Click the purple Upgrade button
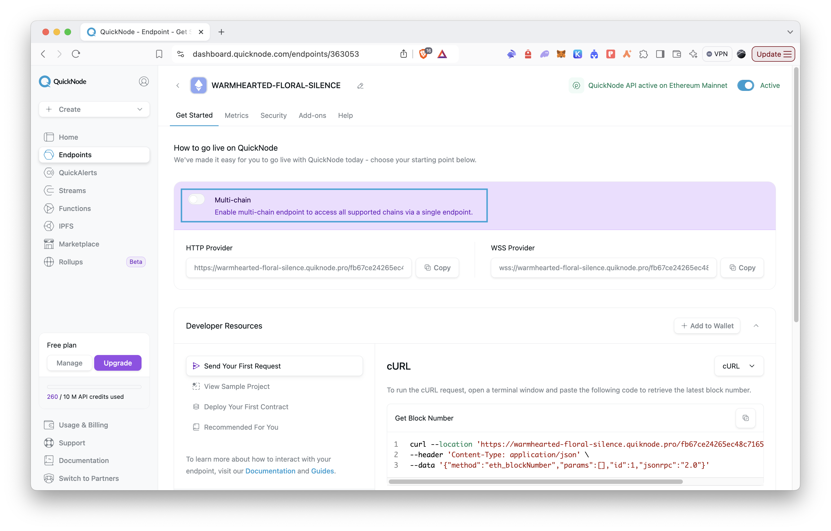 (118, 363)
